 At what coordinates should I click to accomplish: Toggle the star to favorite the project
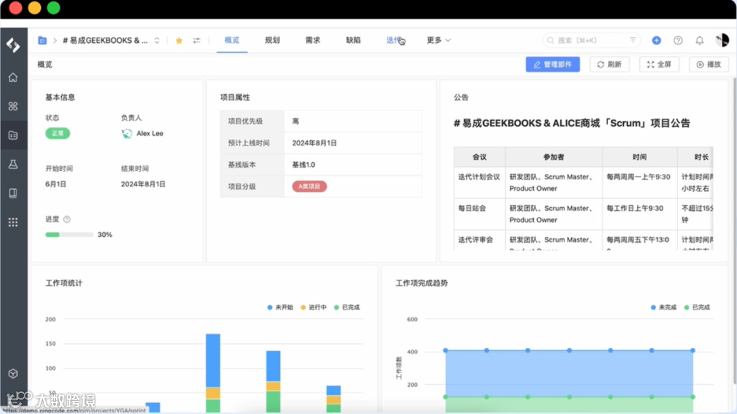pos(178,40)
